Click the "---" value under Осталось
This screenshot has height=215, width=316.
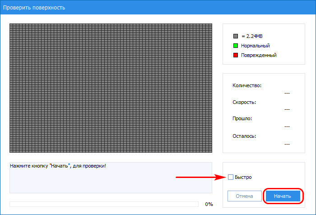[287, 144]
